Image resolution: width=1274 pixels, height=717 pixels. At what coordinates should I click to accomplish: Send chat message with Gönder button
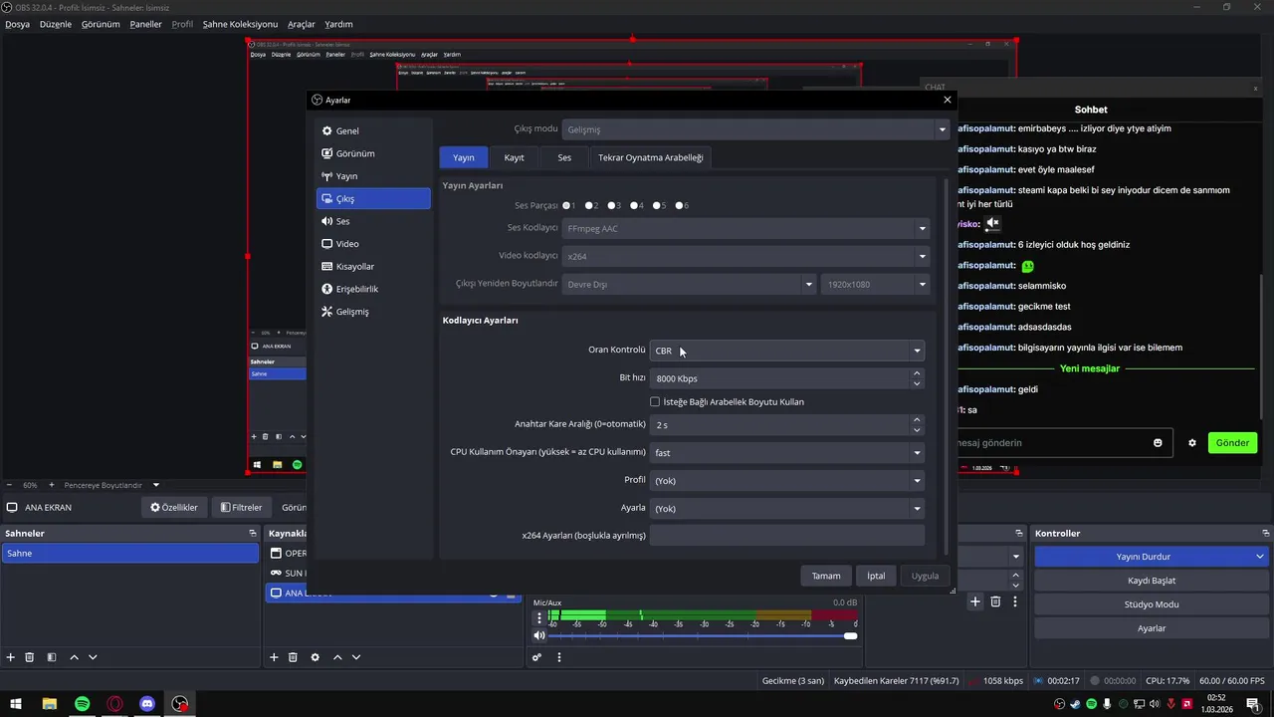pos(1232,443)
